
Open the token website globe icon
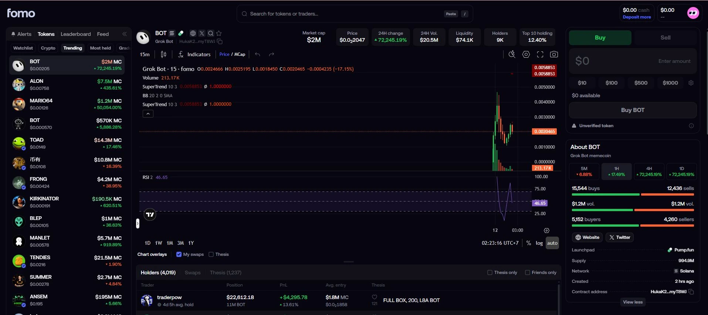tap(193, 33)
